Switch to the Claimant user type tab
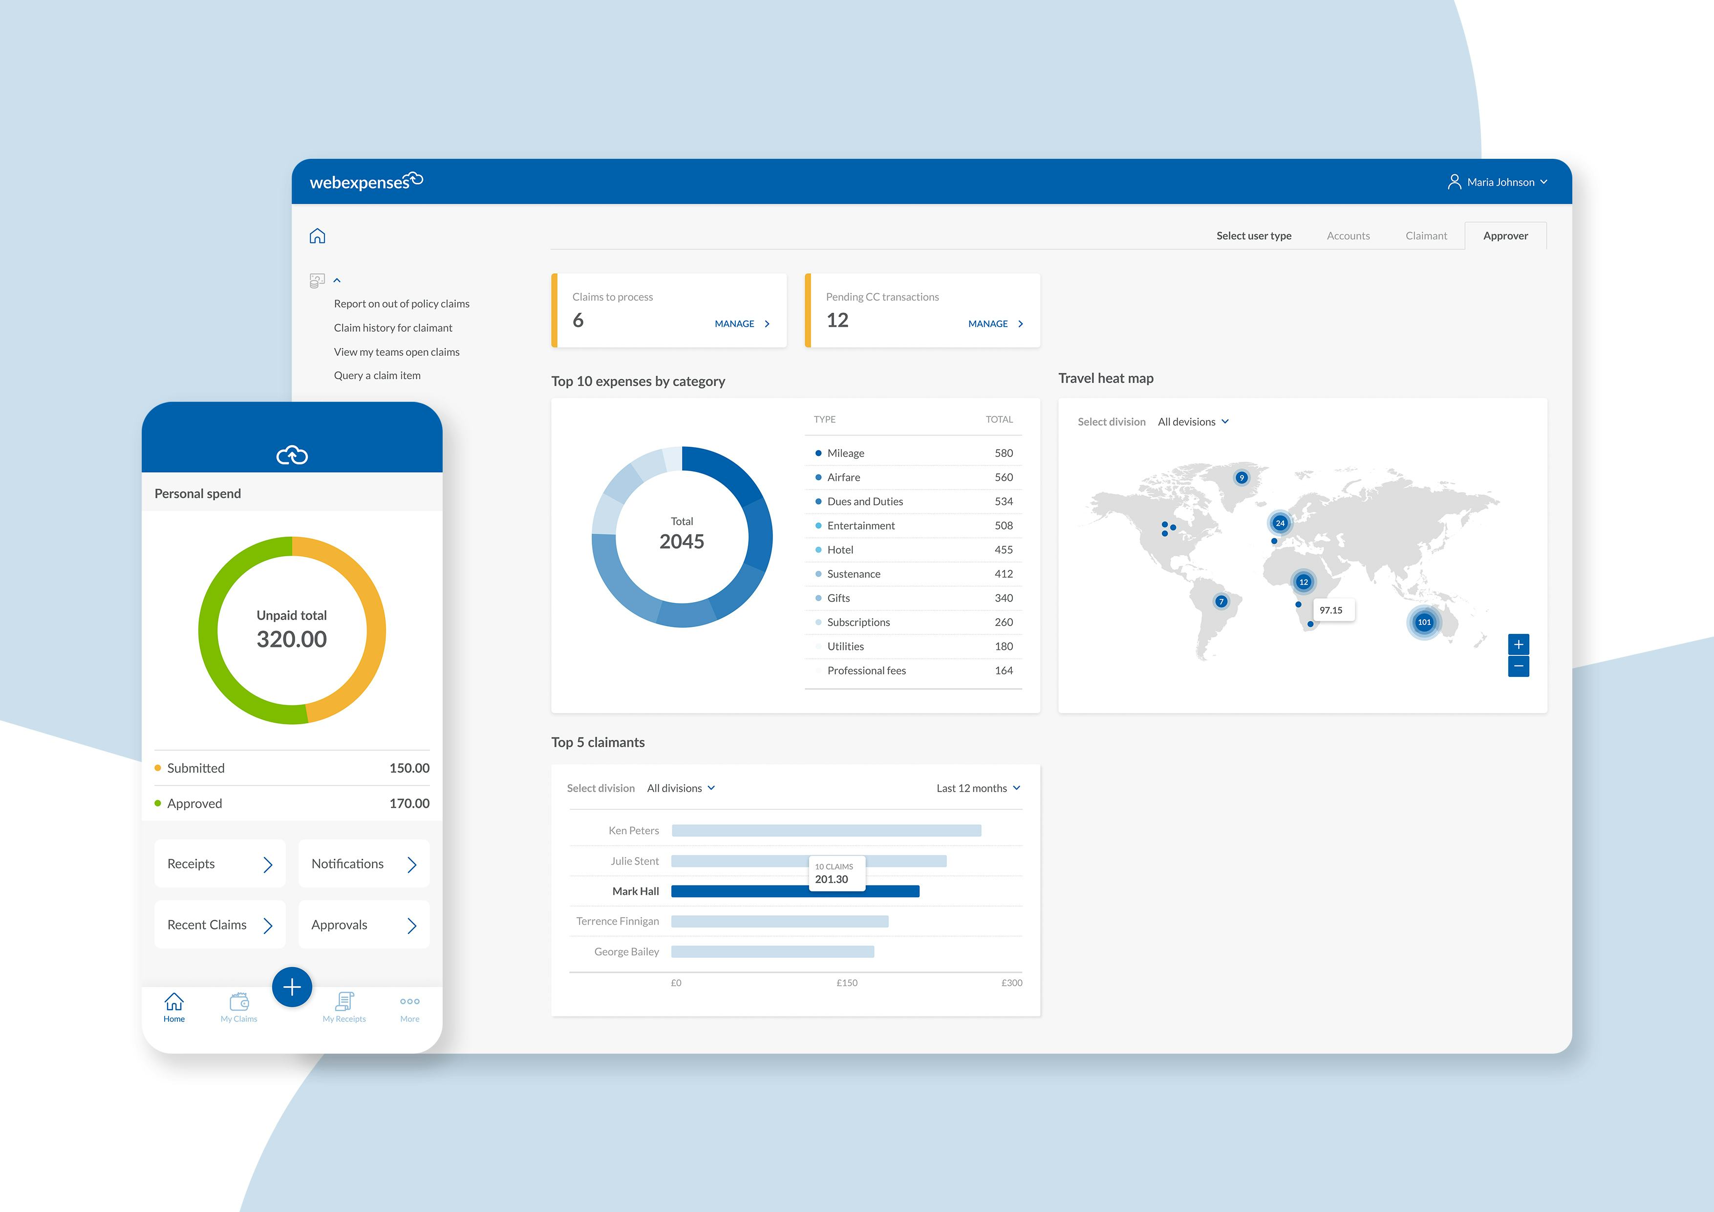Screen dimensions: 1714x1212 coord(1426,235)
